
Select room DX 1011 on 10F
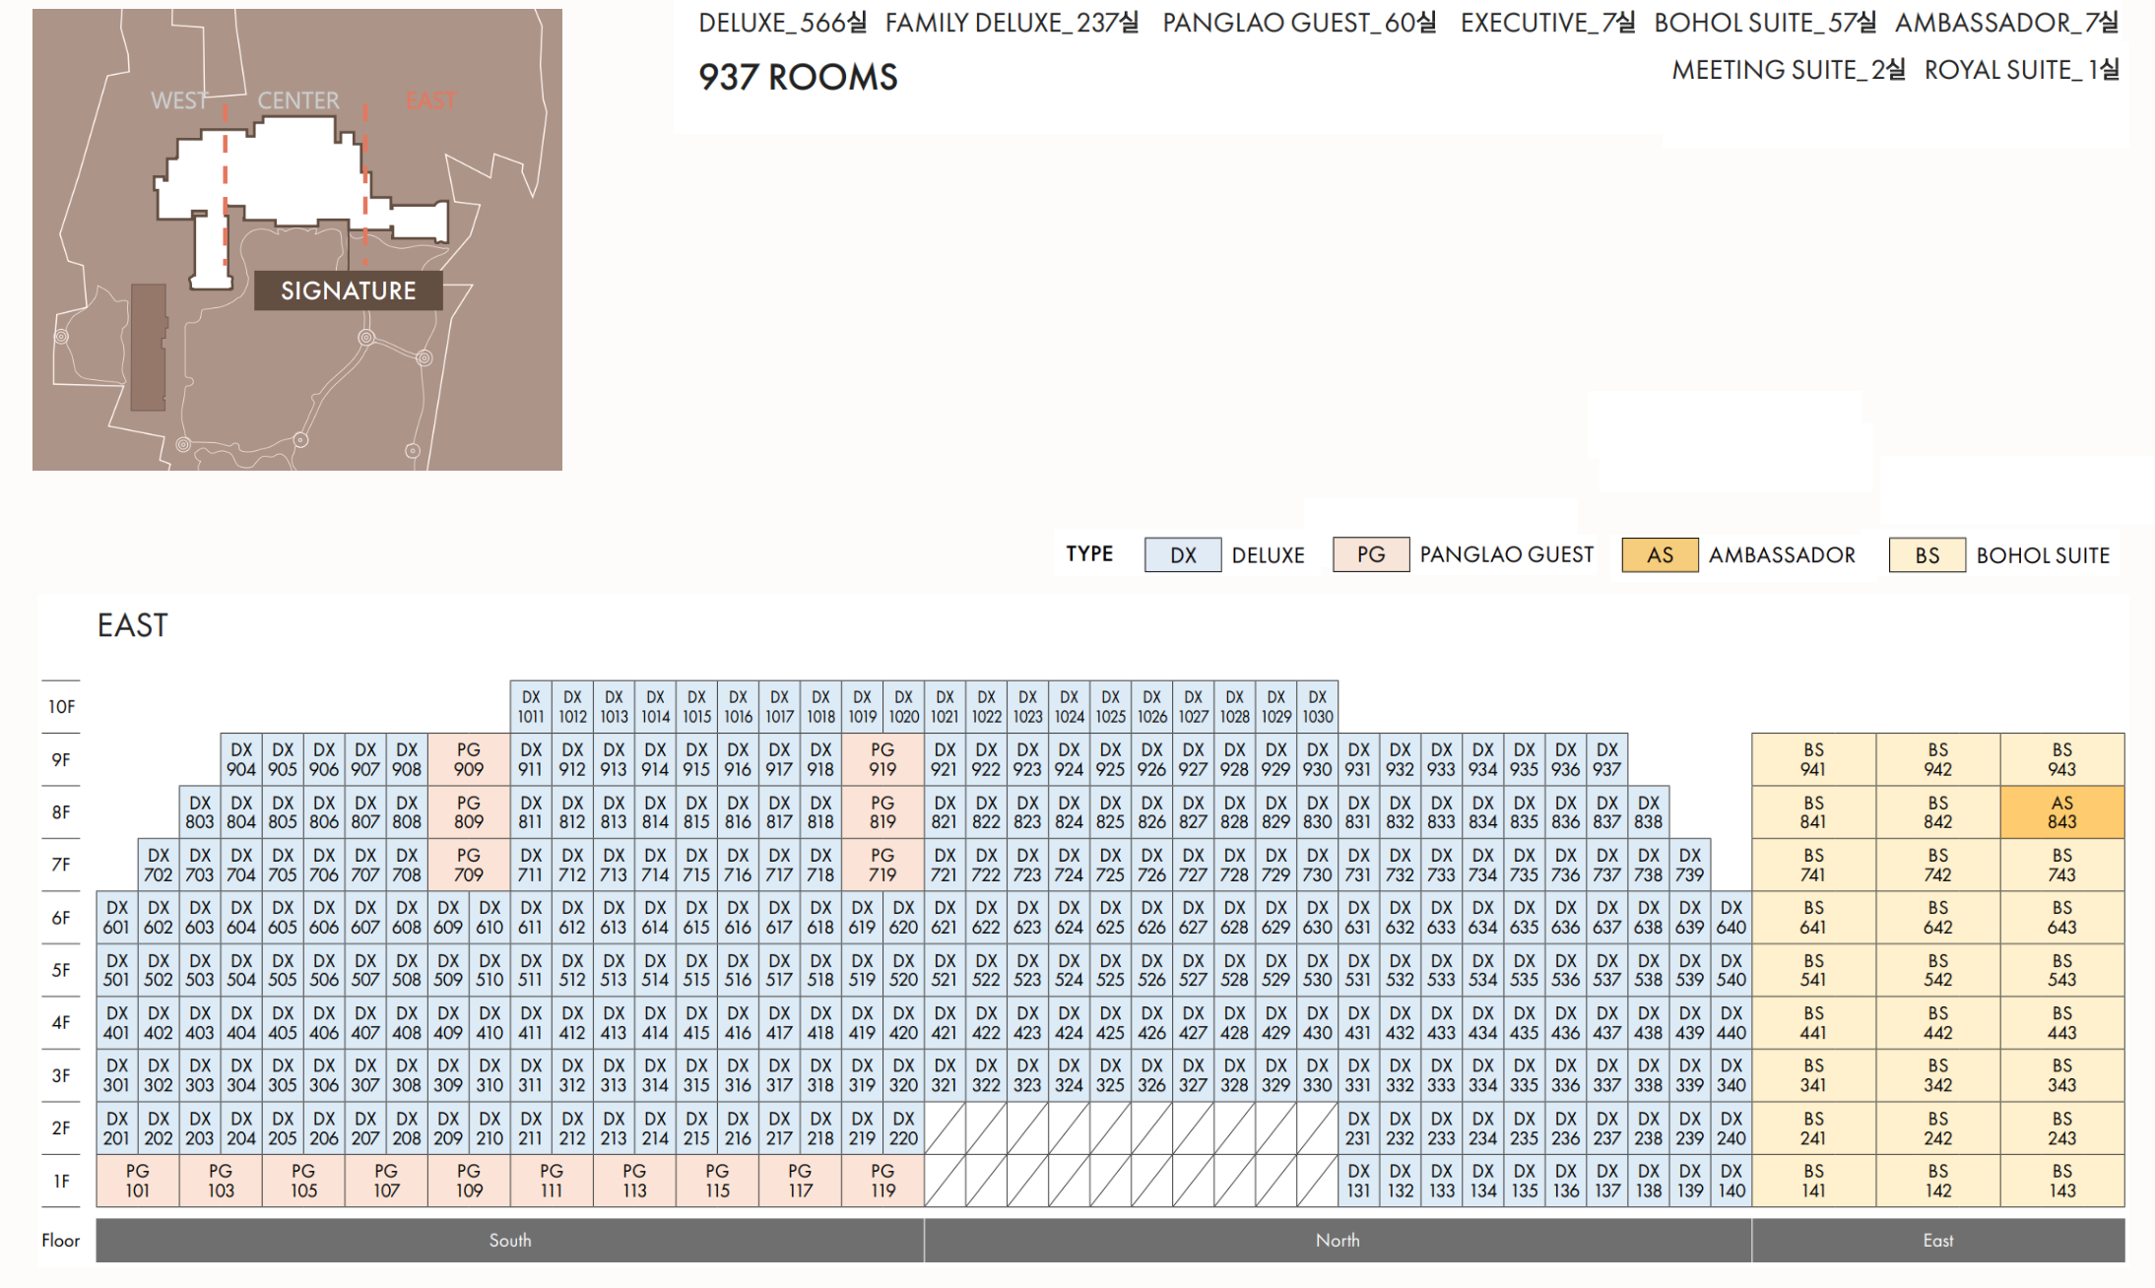point(531,707)
